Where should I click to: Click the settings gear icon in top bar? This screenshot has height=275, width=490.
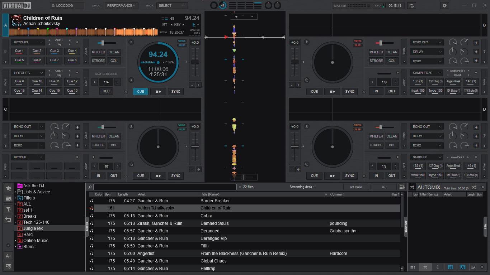point(445,5)
